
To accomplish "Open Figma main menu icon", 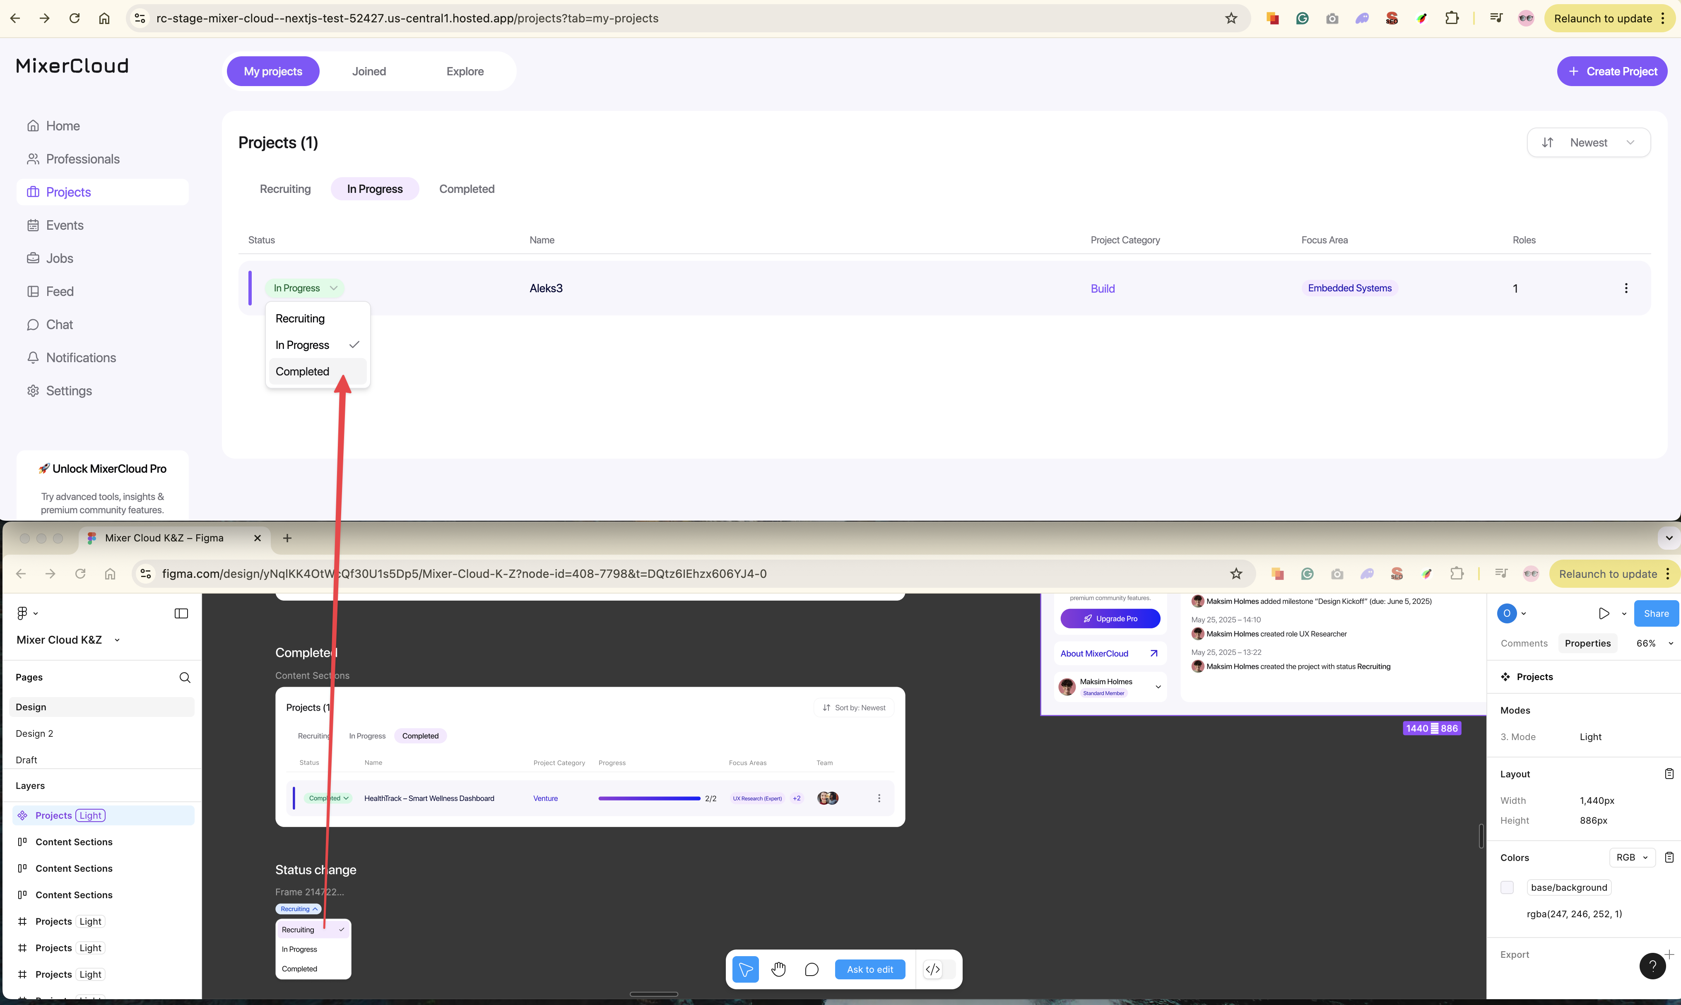I will (26, 613).
